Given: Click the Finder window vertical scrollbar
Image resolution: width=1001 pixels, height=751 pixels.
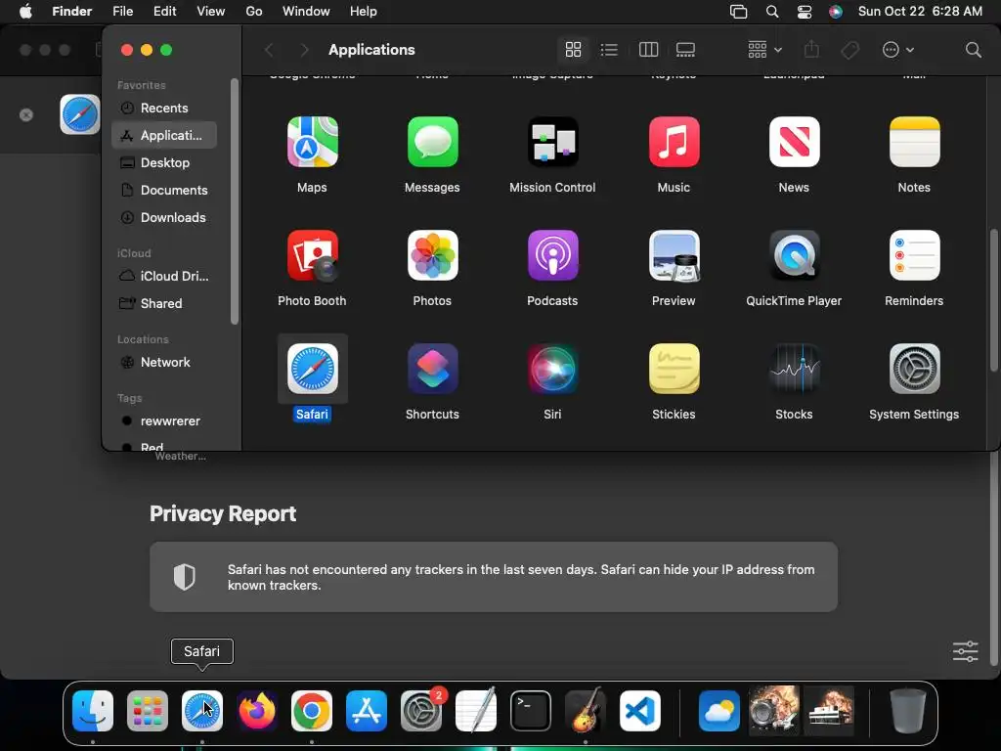Looking at the screenshot, I should 993,300.
